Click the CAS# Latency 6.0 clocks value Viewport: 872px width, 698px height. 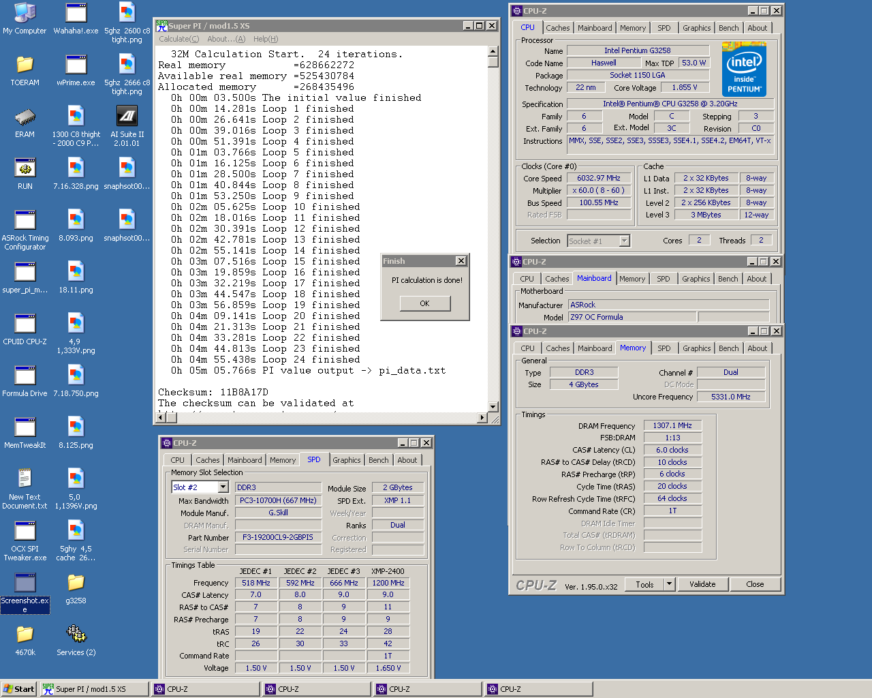(672, 450)
